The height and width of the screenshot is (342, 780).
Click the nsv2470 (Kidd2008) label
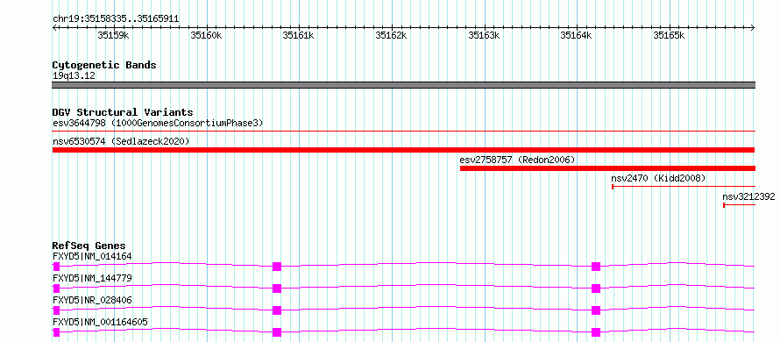(x=658, y=178)
